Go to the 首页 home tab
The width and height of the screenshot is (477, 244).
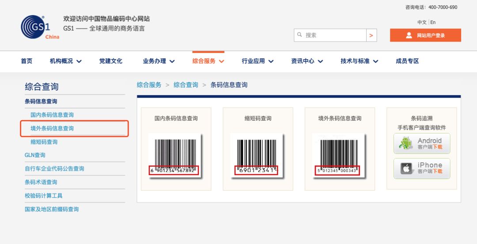[x=26, y=61]
